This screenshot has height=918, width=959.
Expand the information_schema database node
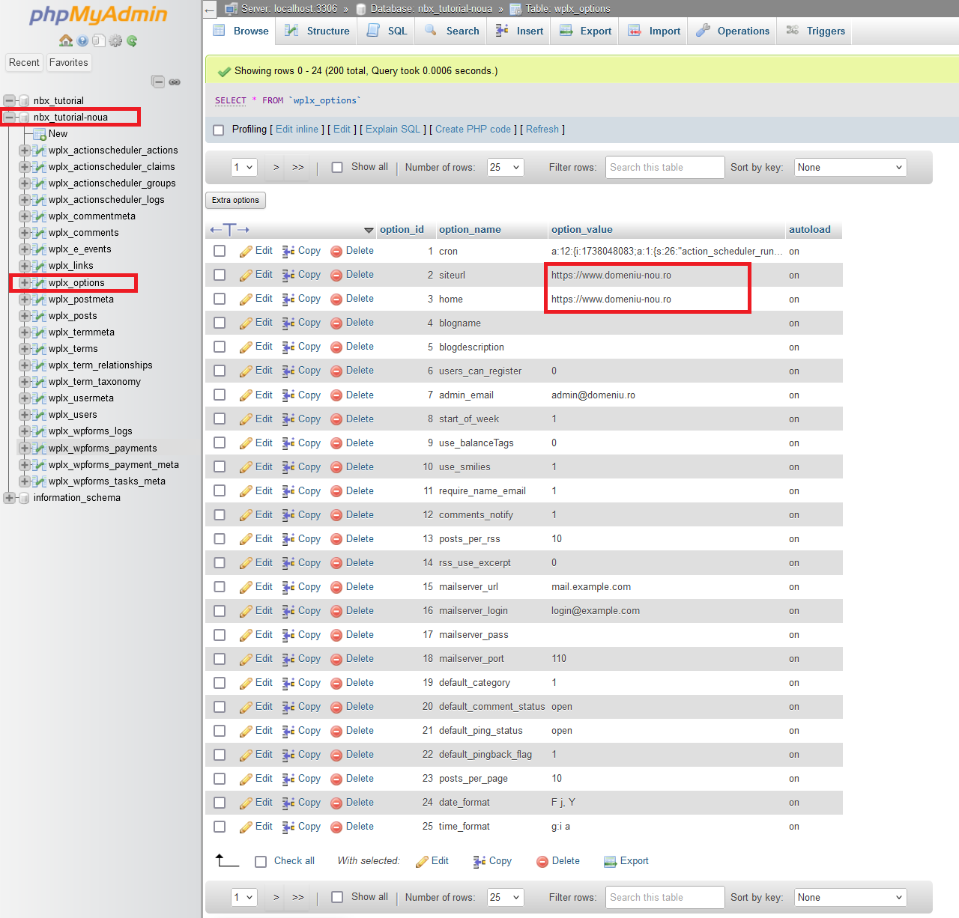tap(9, 498)
